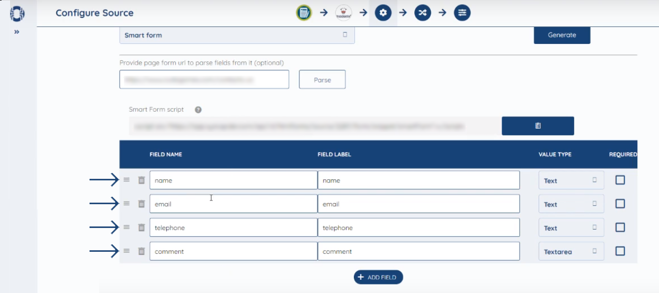Grab the drag handle of the email row
Image resolution: width=659 pixels, height=293 pixels.
127,204
